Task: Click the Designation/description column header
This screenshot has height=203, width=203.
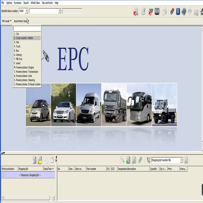Action: [x=133, y=169]
